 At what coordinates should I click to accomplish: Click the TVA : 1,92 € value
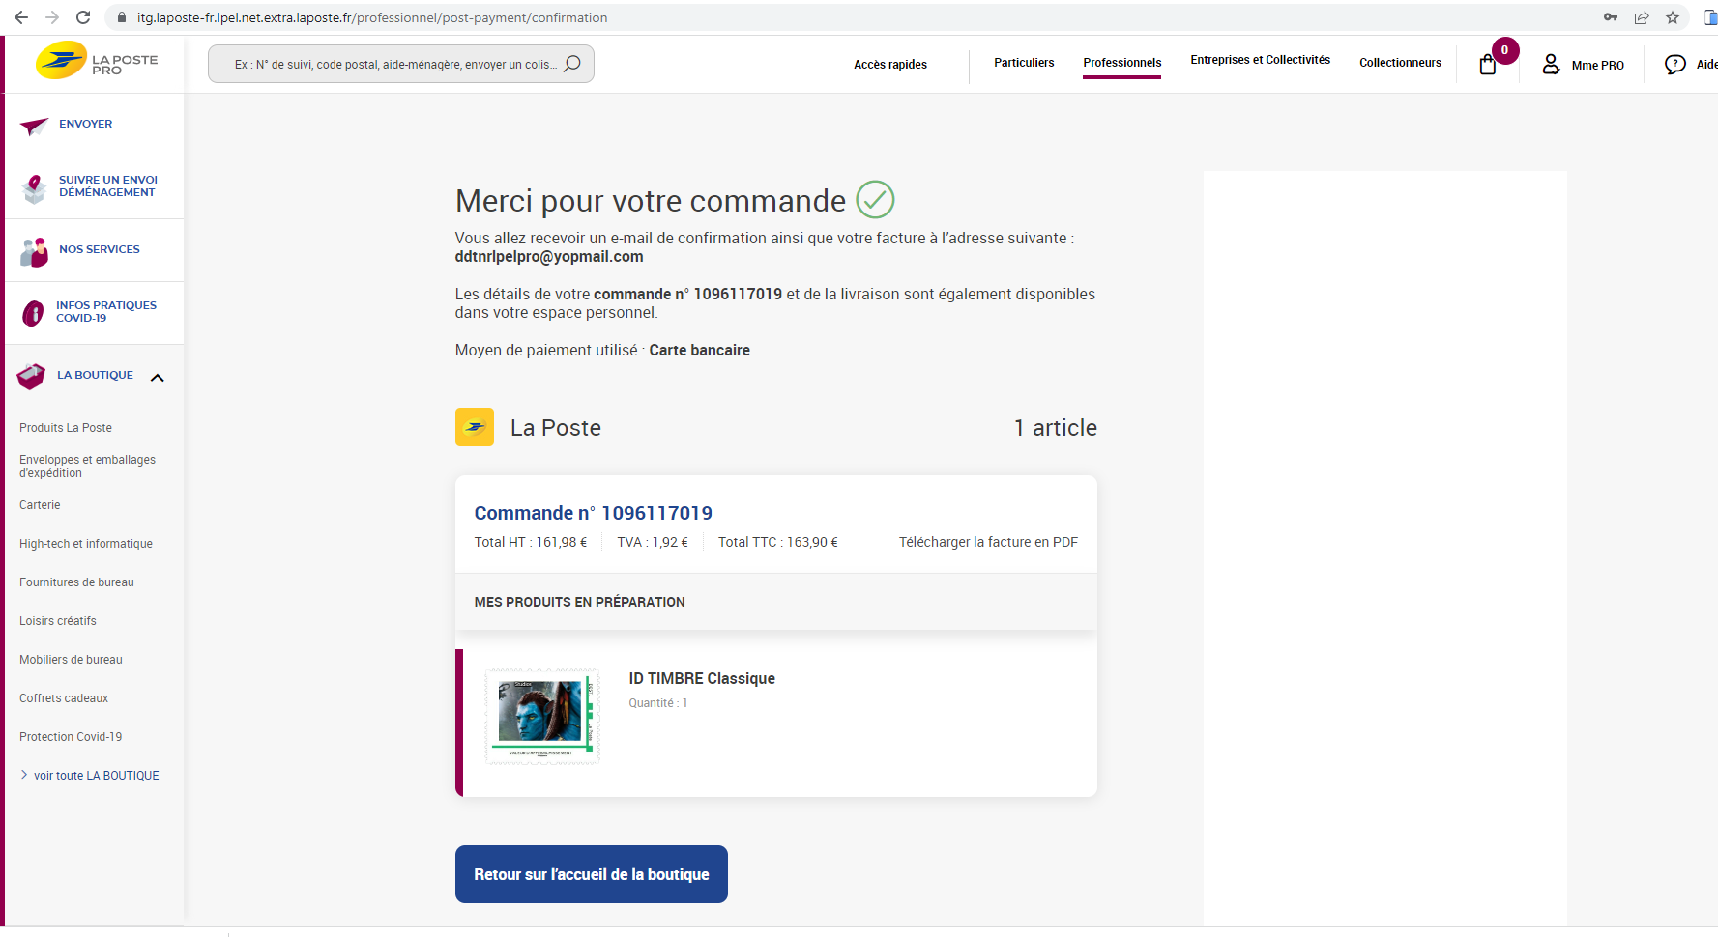[653, 542]
